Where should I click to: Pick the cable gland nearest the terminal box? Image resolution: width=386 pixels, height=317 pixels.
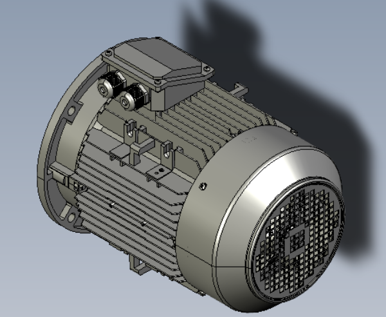[133, 97]
